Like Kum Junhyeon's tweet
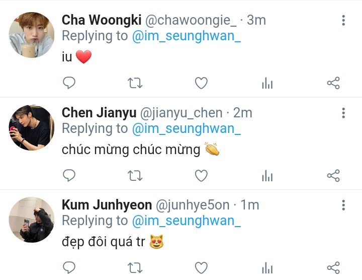 click(201, 268)
